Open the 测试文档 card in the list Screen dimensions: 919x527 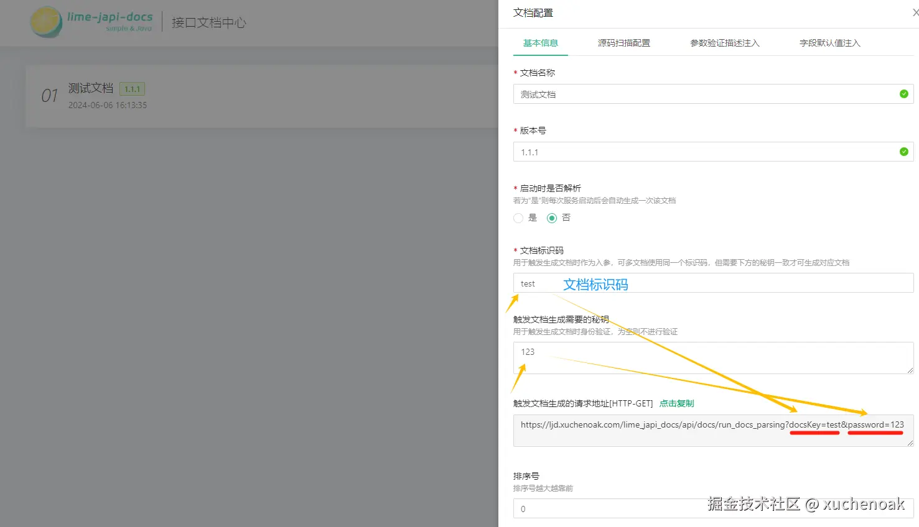[x=261, y=96]
